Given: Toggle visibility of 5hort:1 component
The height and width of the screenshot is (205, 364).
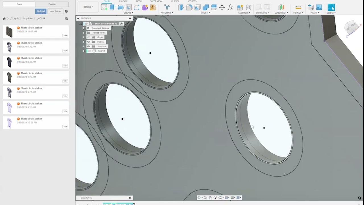Looking at the screenshot, I should click(x=89, y=51).
